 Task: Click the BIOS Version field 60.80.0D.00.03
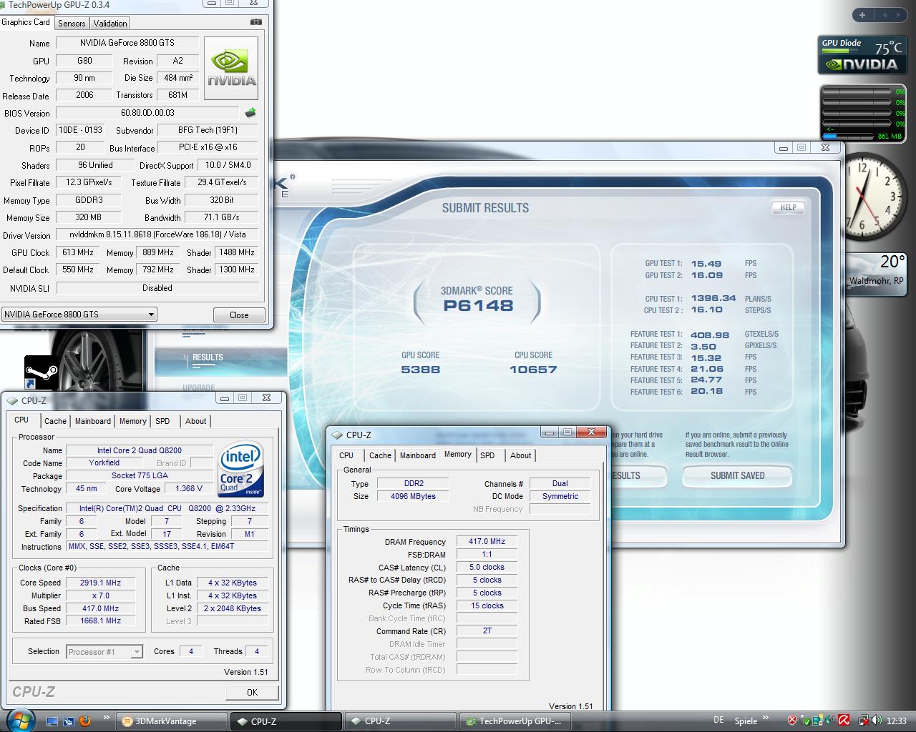[147, 113]
